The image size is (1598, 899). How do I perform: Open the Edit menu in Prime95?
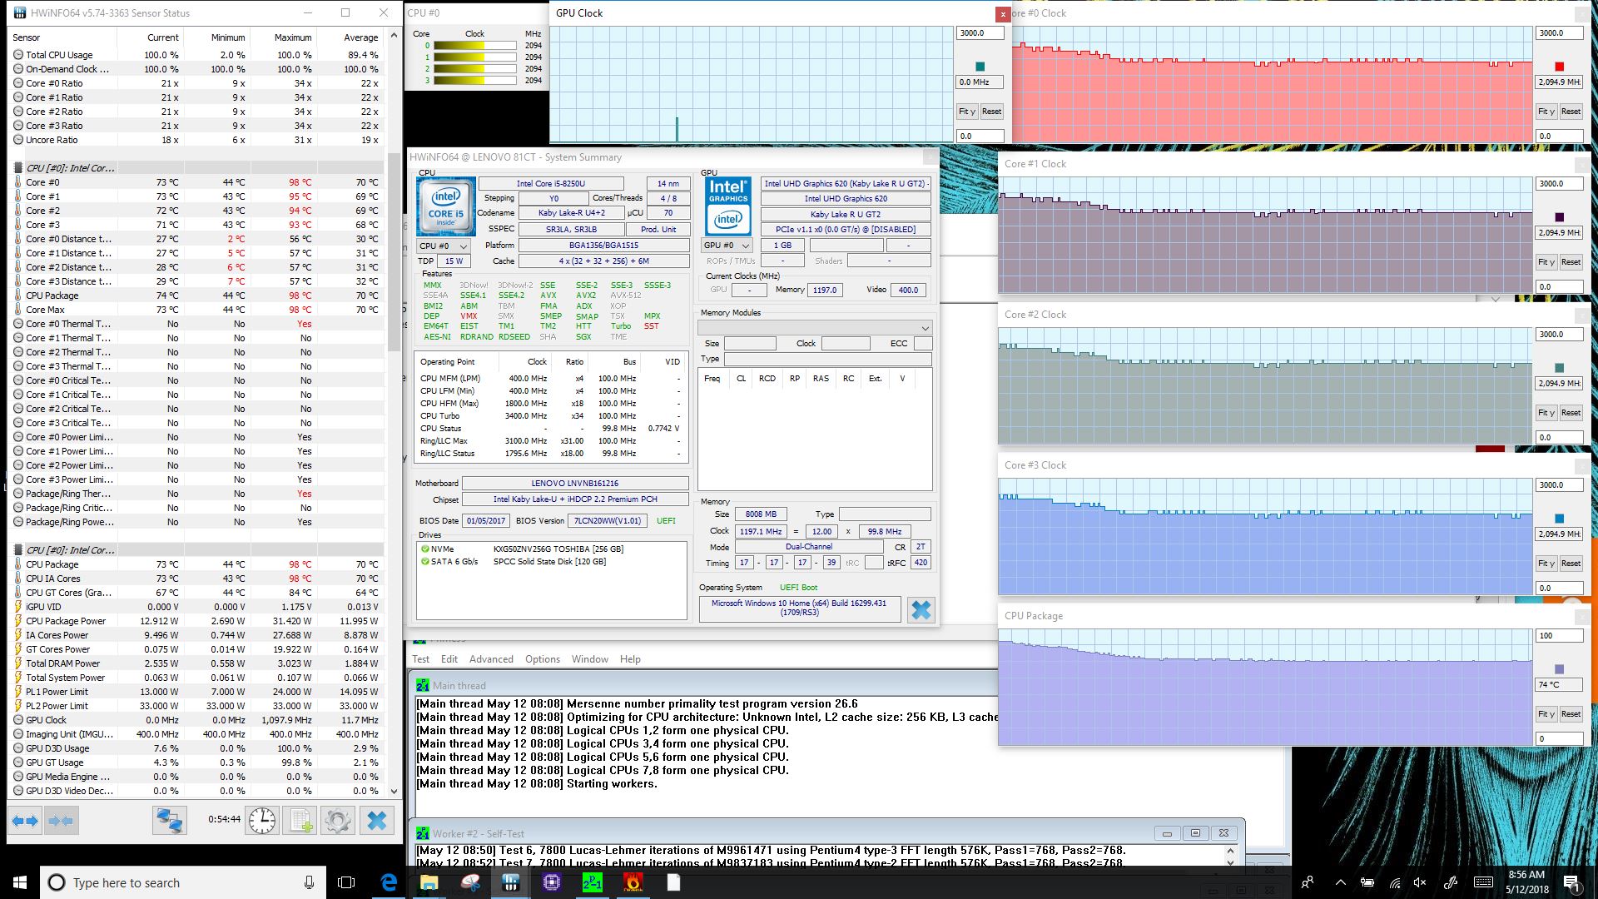click(x=449, y=659)
